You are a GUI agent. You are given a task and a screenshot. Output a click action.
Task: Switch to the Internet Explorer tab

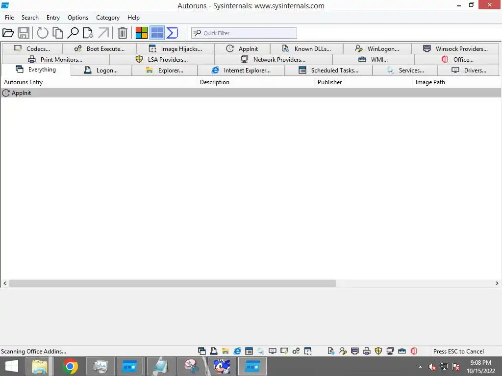click(x=241, y=70)
